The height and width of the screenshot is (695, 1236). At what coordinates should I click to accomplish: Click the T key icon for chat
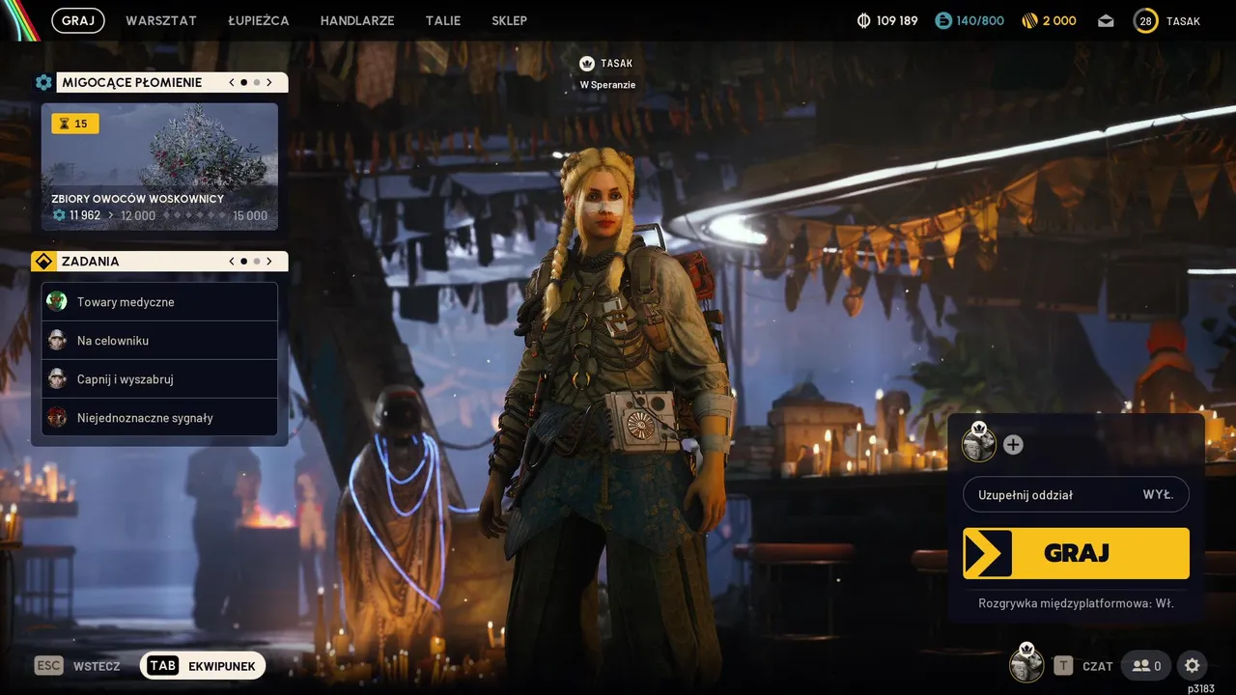(x=1063, y=665)
